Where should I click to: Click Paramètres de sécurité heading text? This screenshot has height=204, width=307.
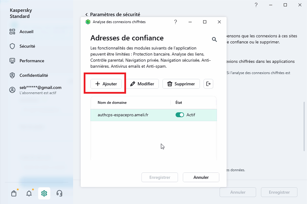115,15
